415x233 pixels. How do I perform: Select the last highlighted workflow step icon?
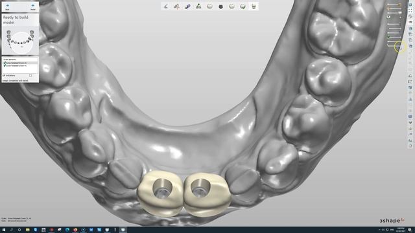254,6
